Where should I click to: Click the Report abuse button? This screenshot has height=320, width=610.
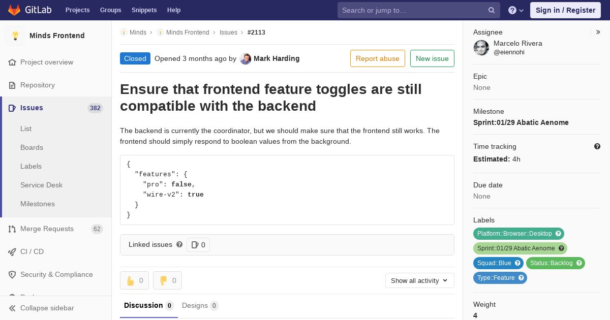click(x=378, y=58)
